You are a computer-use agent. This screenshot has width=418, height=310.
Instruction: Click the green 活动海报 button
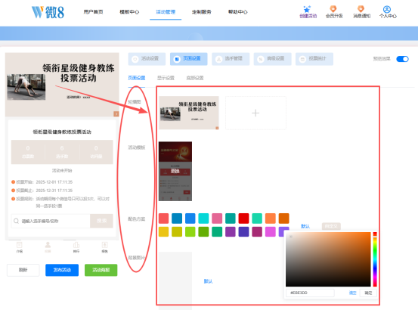101,270
